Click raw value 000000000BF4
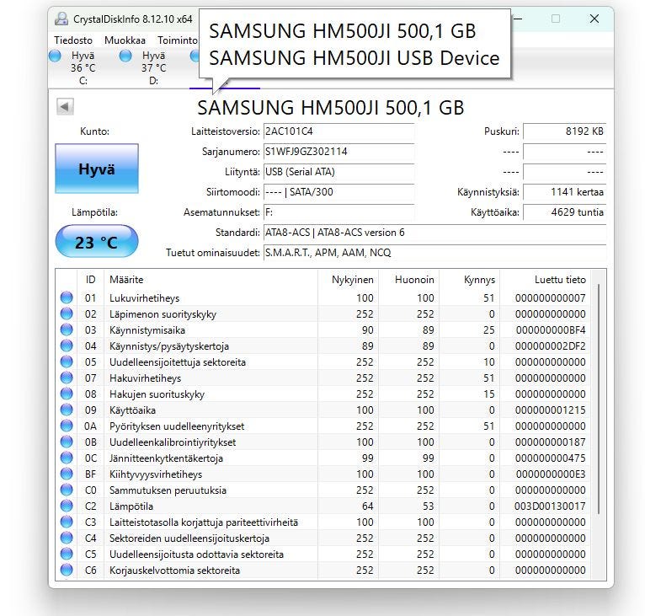645x616 pixels. point(551,330)
